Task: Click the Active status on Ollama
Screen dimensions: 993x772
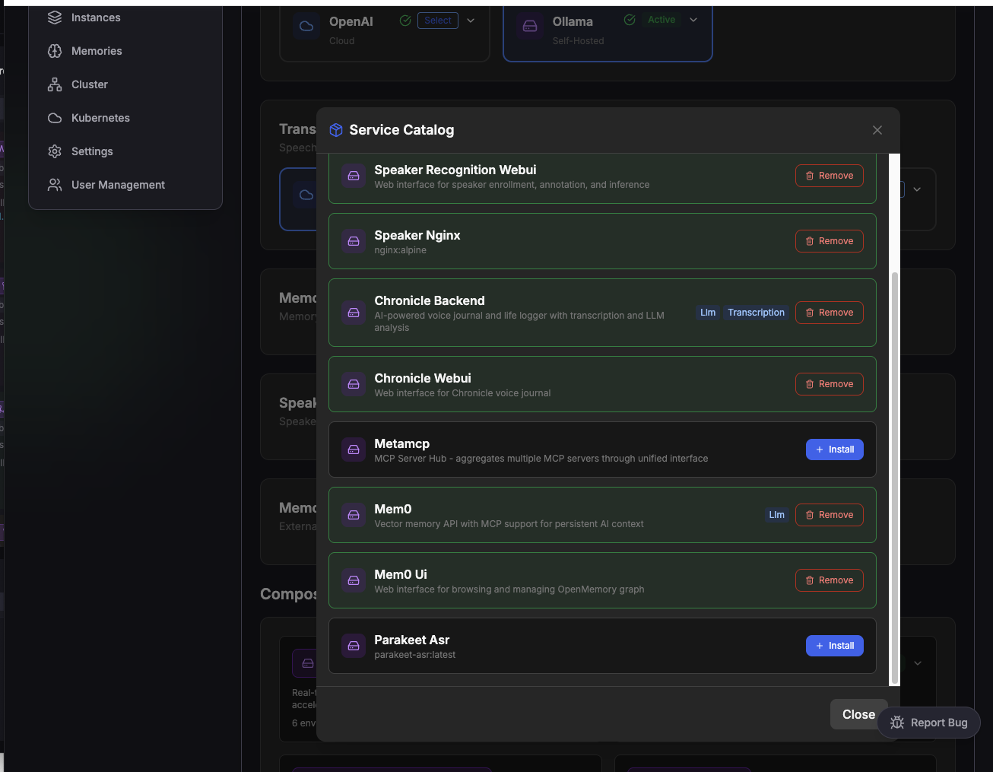Action: [x=661, y=21]
